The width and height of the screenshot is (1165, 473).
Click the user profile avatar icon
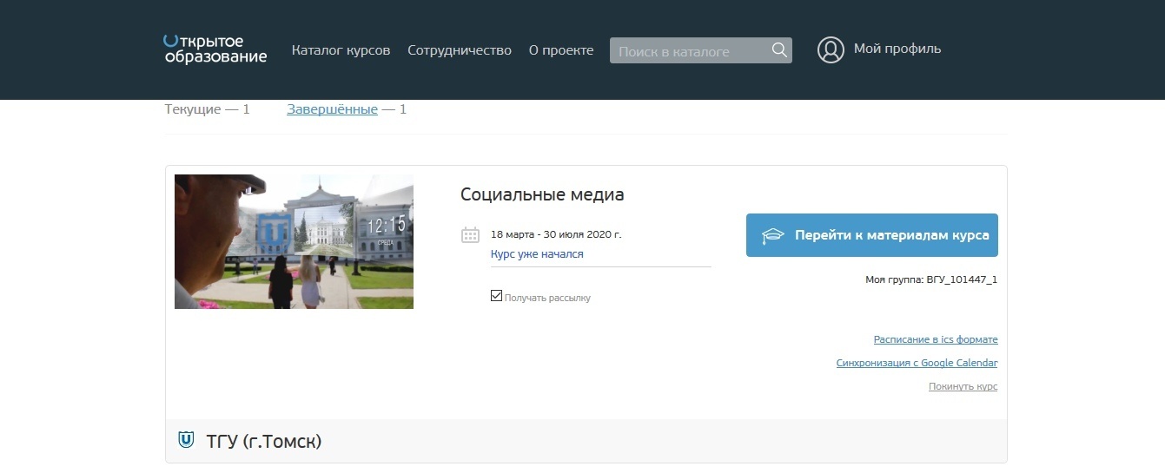tap(831, 50)
